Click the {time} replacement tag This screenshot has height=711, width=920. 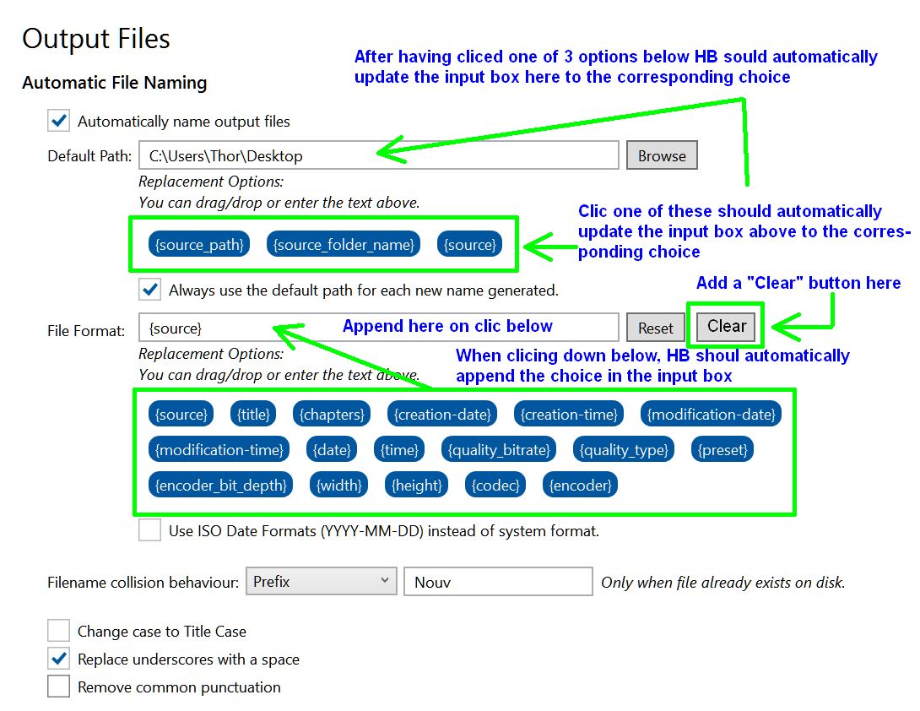399,450
